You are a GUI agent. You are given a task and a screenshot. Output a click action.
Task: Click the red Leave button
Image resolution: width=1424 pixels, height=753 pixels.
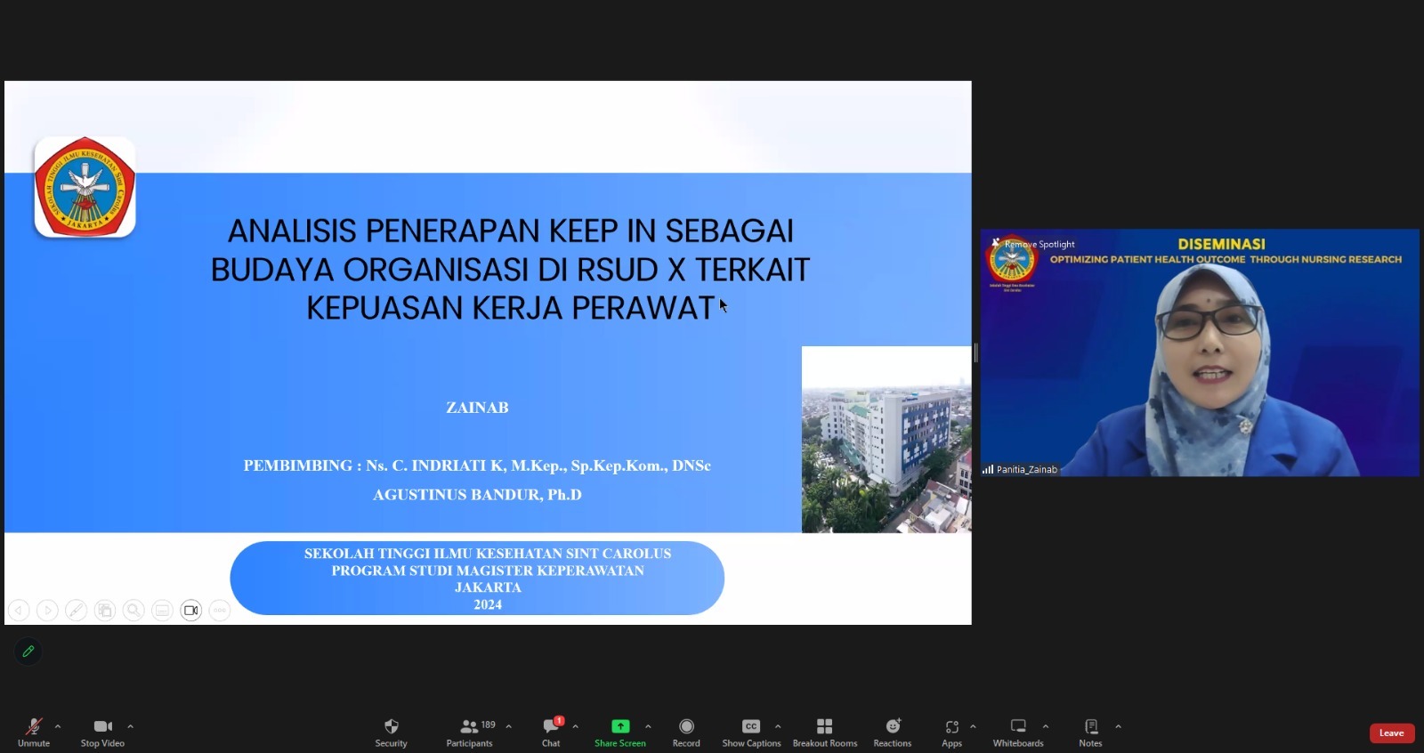click(x=1391, y=733)
